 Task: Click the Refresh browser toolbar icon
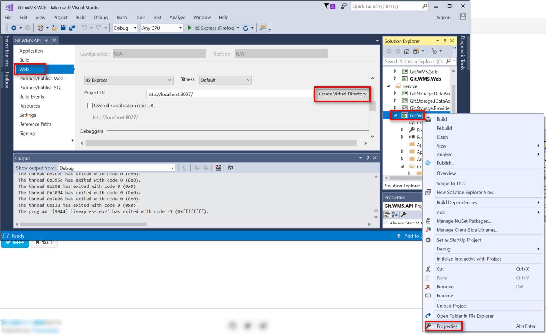click(246, 28)
